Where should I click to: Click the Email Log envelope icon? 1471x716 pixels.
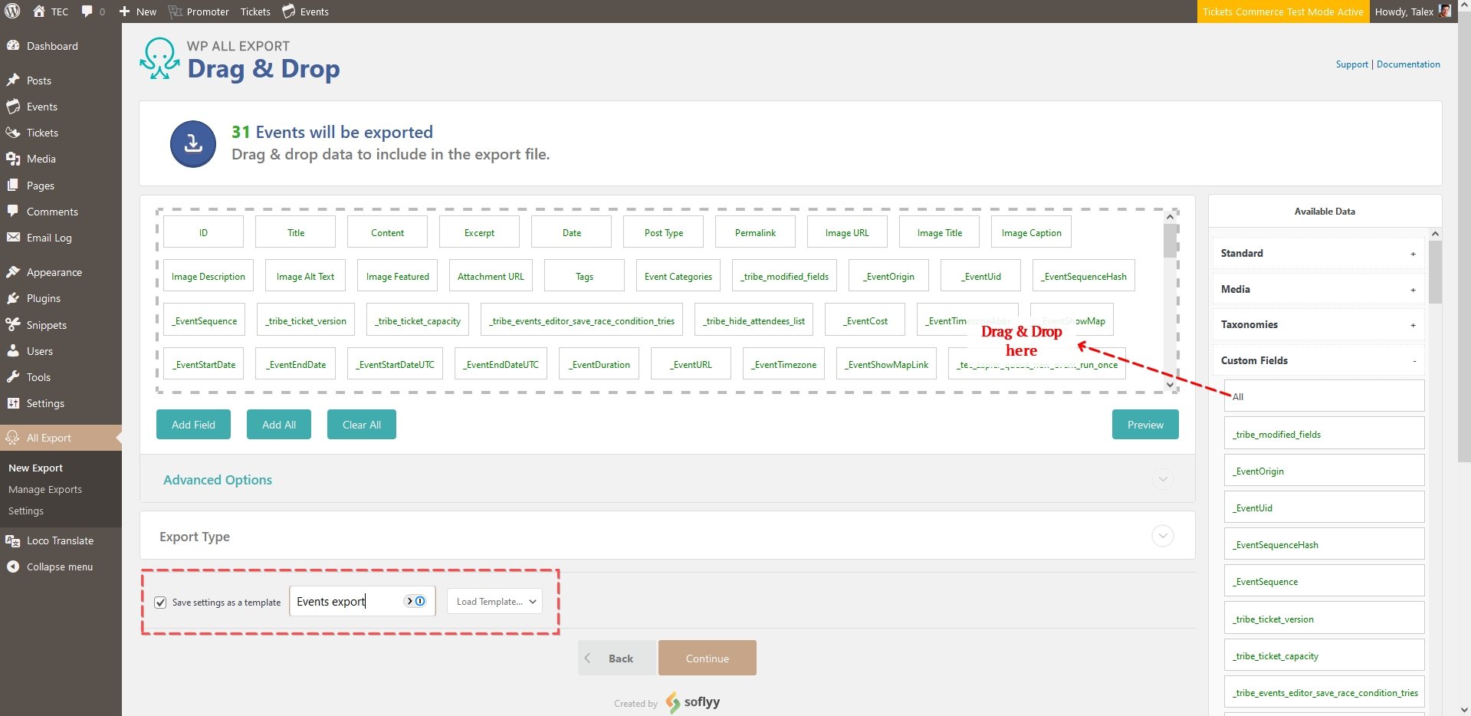(x=13, y=238)
